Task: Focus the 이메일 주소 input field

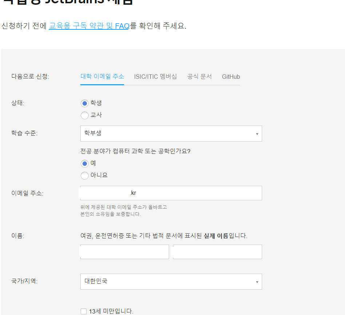Action: 171,193
